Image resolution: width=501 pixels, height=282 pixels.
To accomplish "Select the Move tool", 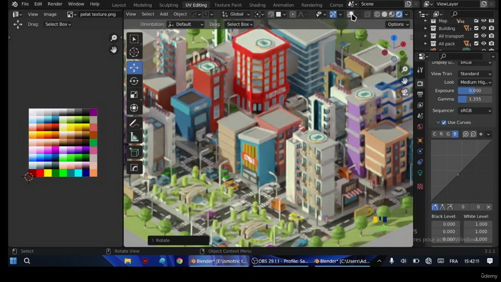I will [134, 68].
